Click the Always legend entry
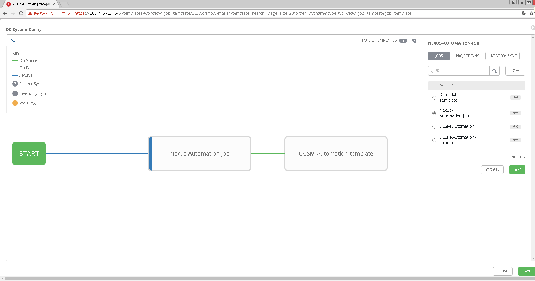 click(x=22, y=75)
